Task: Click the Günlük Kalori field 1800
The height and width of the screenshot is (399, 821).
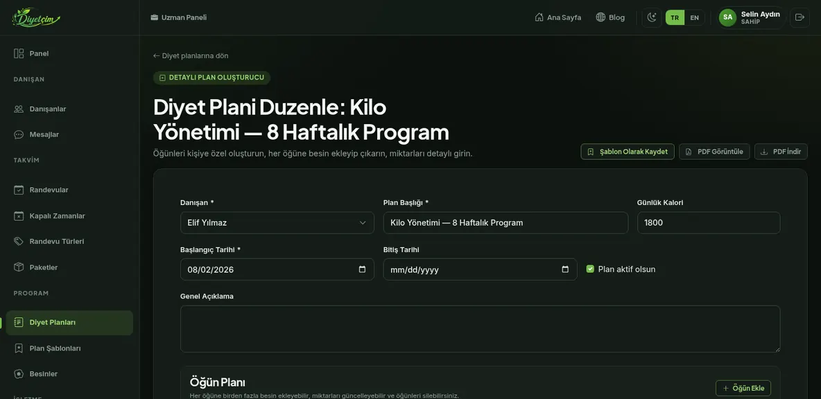Action: click(x=709, y=223)
